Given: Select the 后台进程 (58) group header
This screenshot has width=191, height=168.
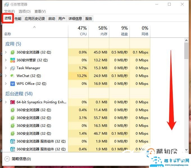Looking at the screenshot, I should [19, 94].
